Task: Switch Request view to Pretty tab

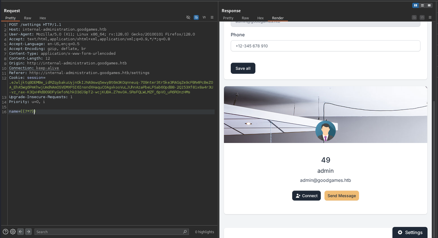Action: pyautogui.click(x=10, y=18)
